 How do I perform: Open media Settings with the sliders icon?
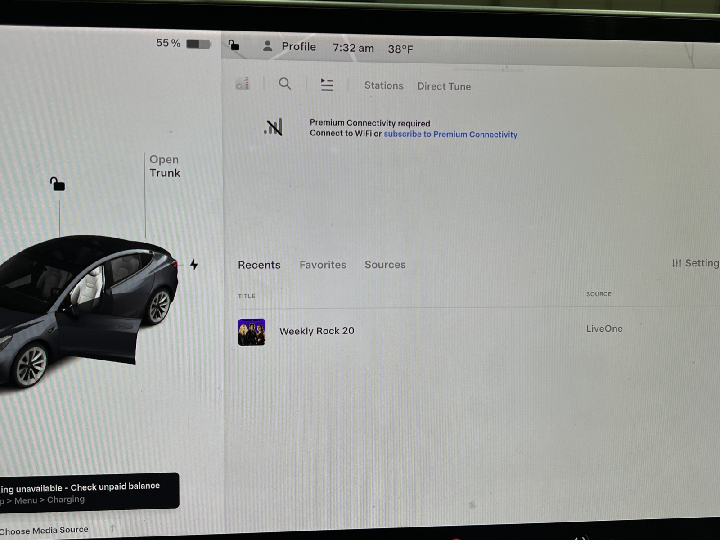click(x=676, y=263)
